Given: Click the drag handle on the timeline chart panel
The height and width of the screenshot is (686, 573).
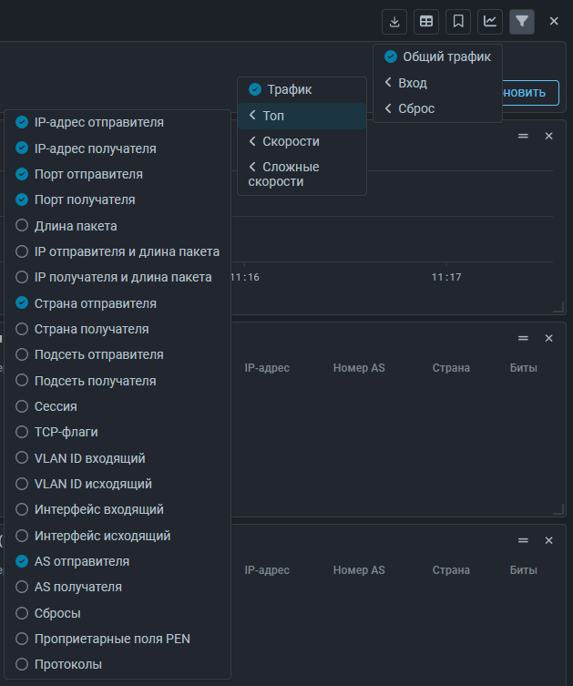Looking at the screenshot, I should click(524, 136).
